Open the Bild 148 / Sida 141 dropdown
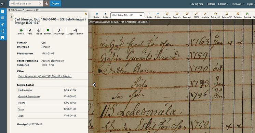255x133 pixels. [127, 15]
